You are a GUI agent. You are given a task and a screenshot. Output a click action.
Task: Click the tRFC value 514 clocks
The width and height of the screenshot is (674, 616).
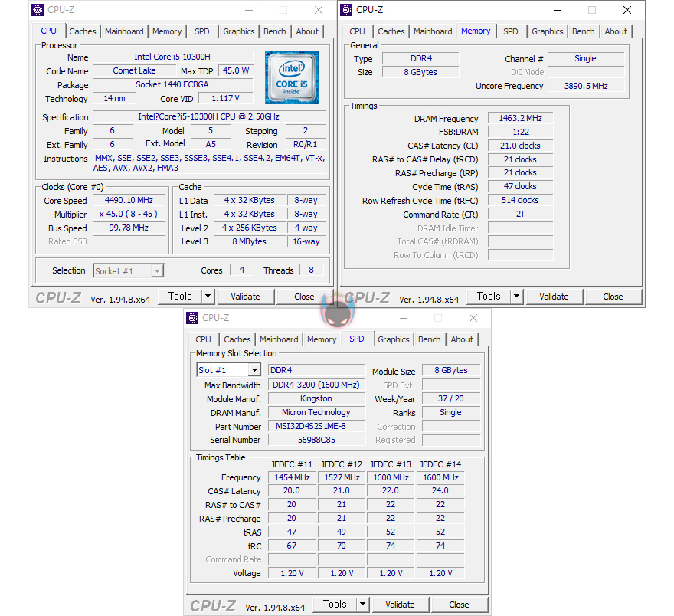click(521, 200)
